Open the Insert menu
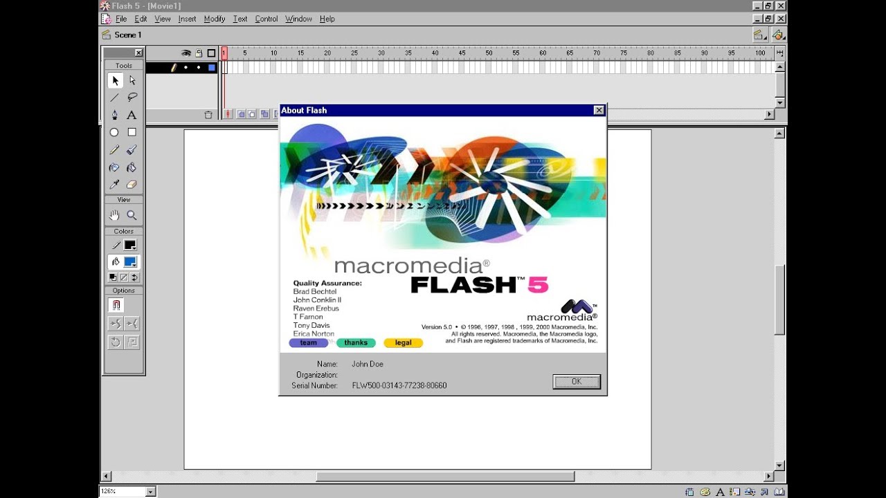 187,19
